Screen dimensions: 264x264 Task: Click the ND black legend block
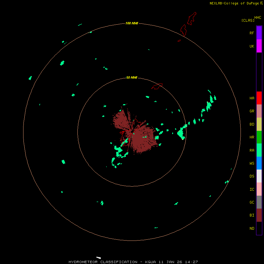pos(259,228)
